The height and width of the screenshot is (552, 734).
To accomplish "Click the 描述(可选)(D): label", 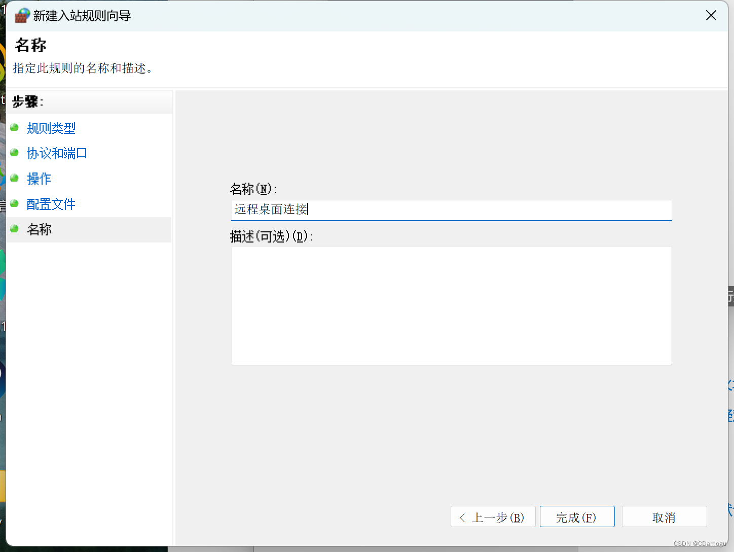I will (272, 236).
